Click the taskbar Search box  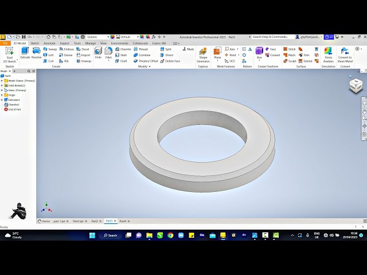coord(111,235)
